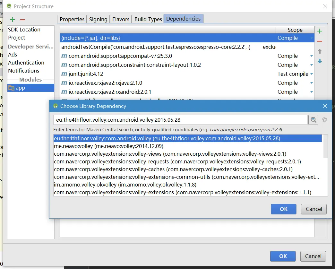Open scope dropdown for constraint-layout
The height and width of the screenshot is (269, 335).
click(x=312, y=65)
